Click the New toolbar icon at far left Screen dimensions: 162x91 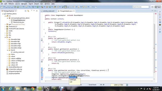point(2,7)
